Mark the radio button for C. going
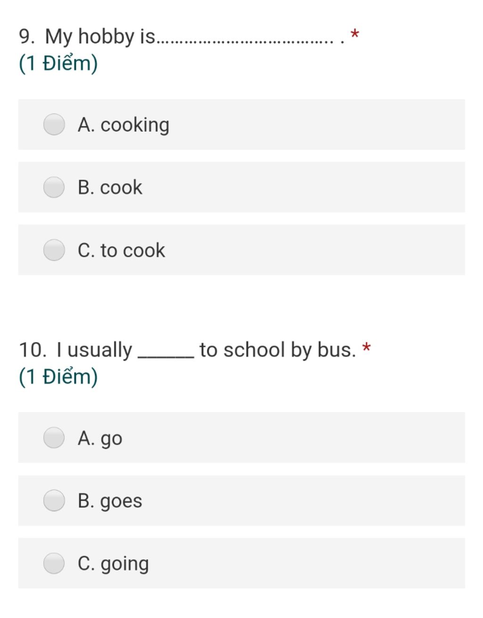Image resolution: width=483 pixels, height=618 pixels. [54, 563]
